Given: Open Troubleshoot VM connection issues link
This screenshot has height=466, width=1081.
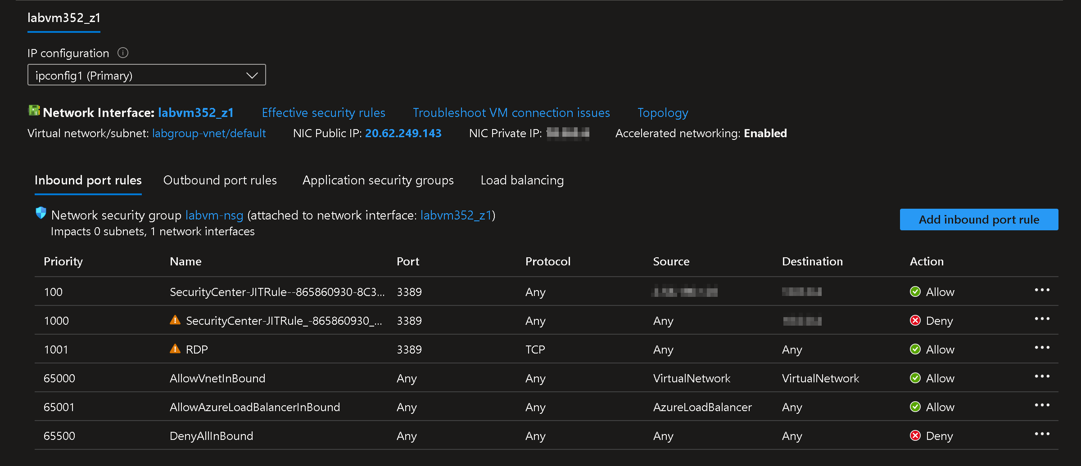Looking at the screenshot, I should pyautogui.click(x=511, y=113).
